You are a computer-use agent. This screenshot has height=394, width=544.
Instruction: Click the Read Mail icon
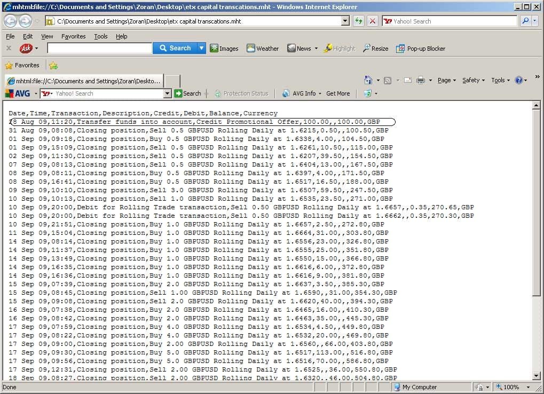point(408,80)
